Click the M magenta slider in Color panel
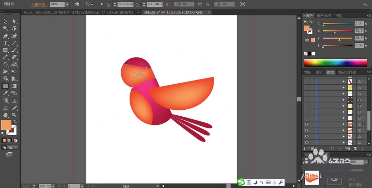The width and height of the screenshot is (372, 188). (337, 31)
